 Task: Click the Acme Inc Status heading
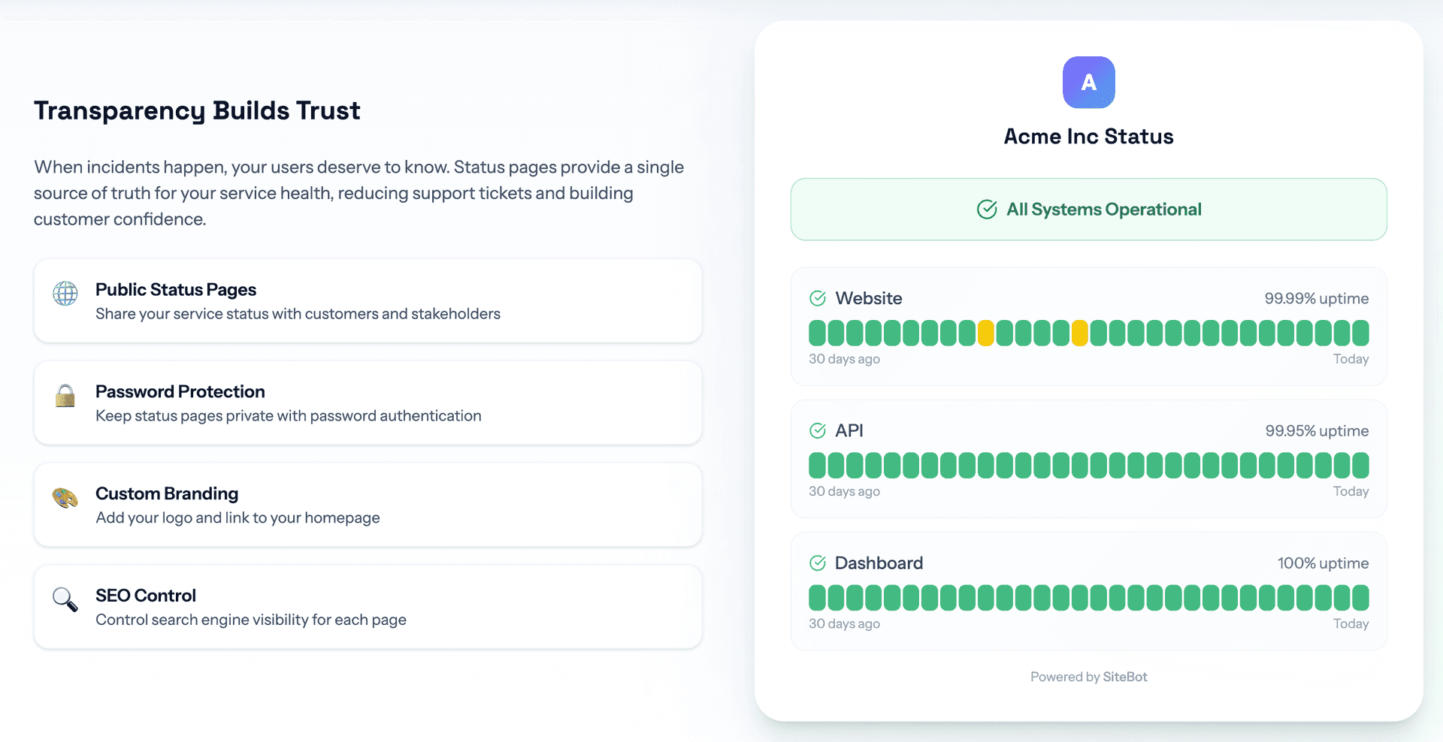[1088, 136]
